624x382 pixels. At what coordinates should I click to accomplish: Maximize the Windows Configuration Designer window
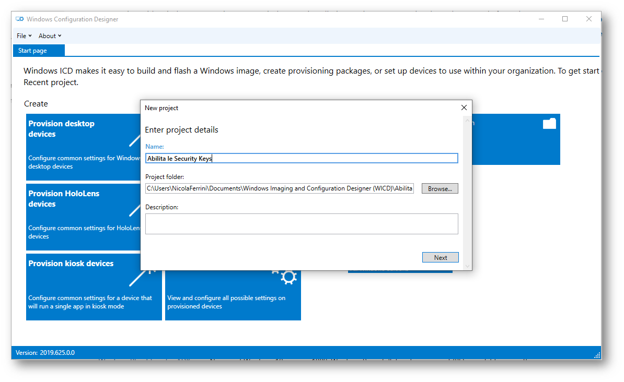[x=565, y=19]
